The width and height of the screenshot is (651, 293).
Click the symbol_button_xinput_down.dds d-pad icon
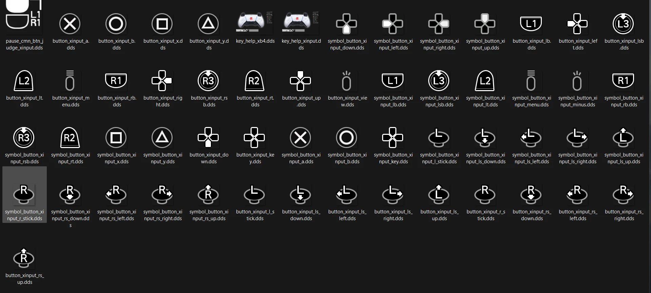point(347,24)
